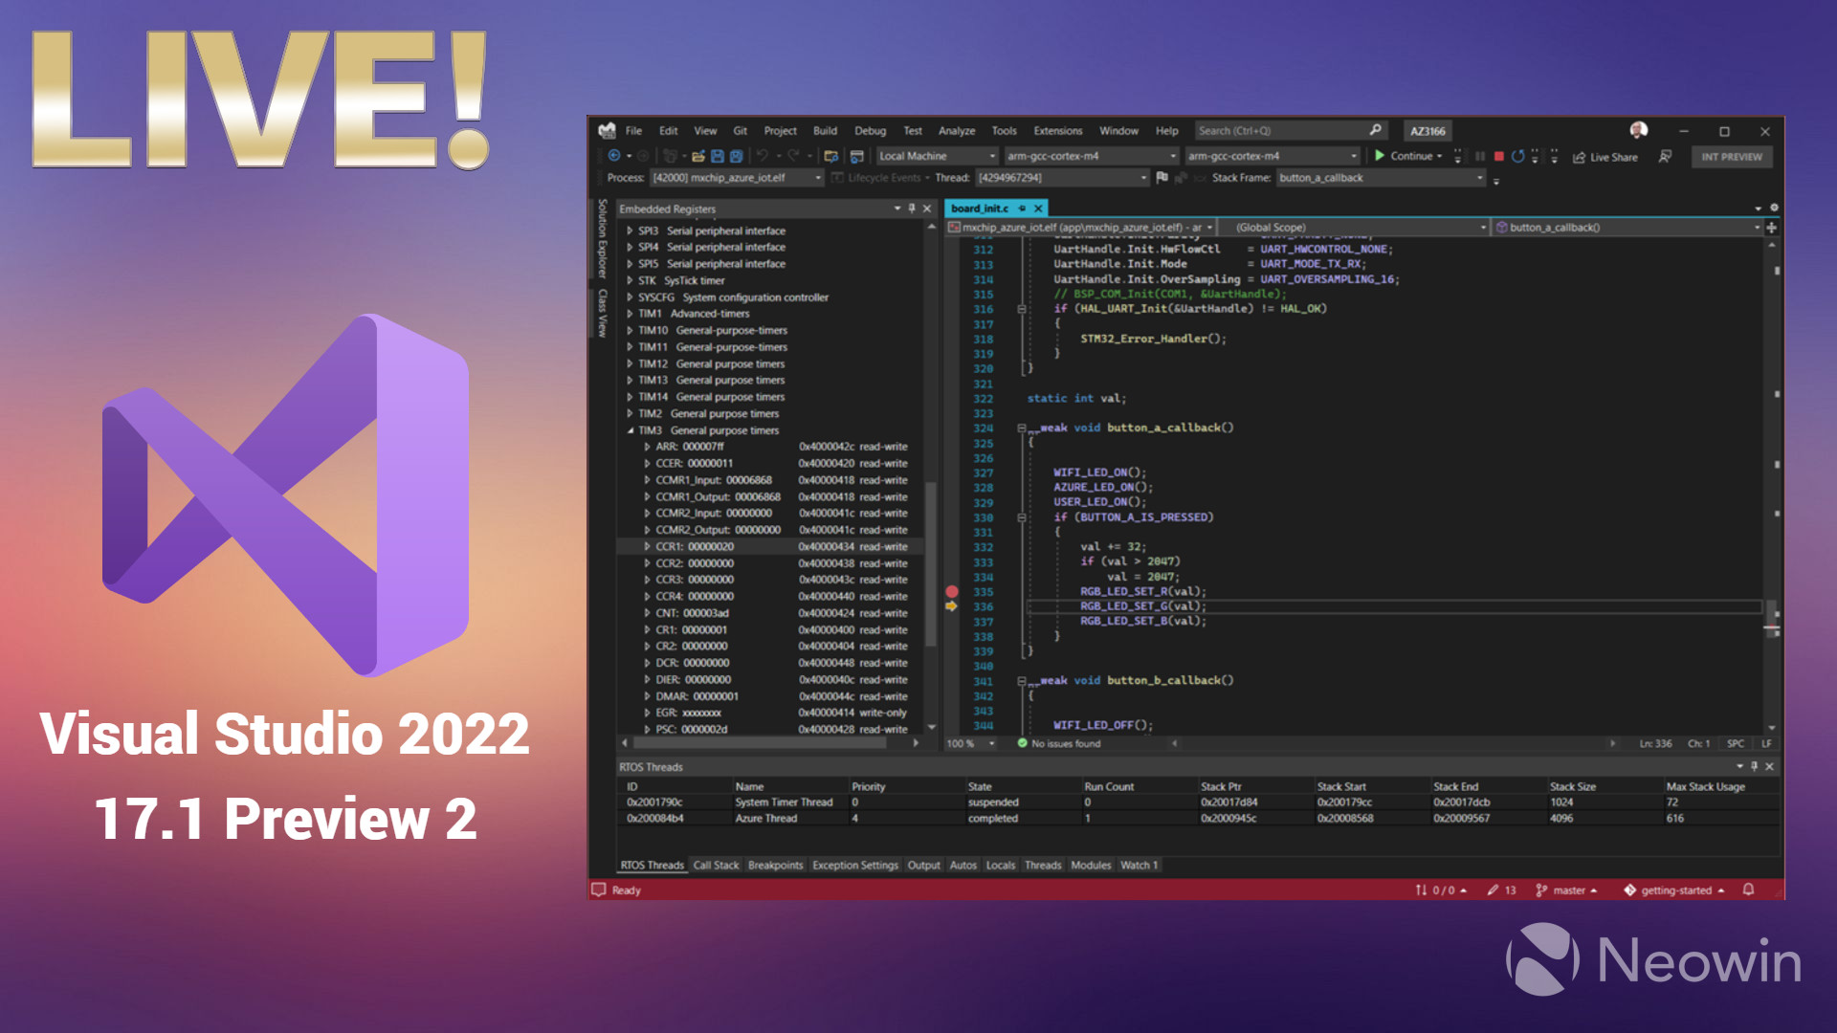Open notifications via the bell icon
1837x1033 pixels.
coord(1750,890)
